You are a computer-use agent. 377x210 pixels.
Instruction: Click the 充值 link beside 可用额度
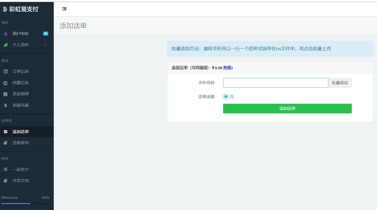(x=227, y=68)
